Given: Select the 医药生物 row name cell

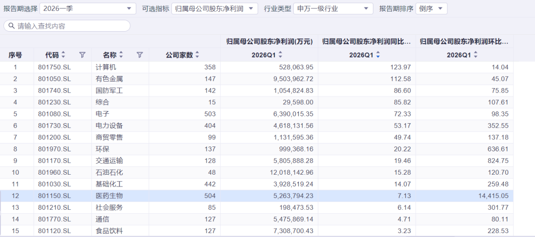Looking at the screenshot, I should [120, 196].
